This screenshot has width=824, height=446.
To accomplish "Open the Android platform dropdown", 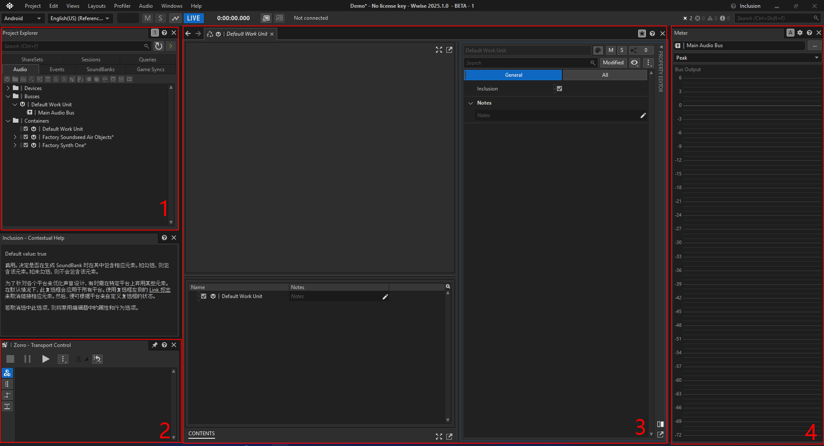I will [x=23, y=18].
